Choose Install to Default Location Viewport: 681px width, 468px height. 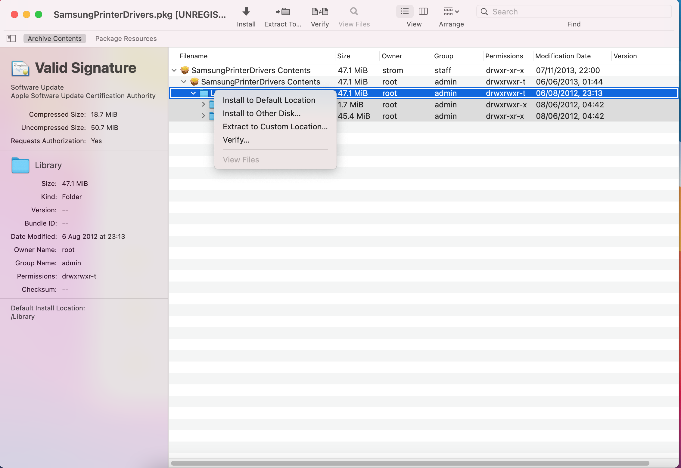tap(269, 100)
